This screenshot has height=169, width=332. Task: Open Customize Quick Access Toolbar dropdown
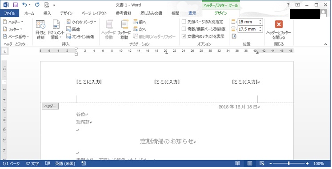click(54, 5)
